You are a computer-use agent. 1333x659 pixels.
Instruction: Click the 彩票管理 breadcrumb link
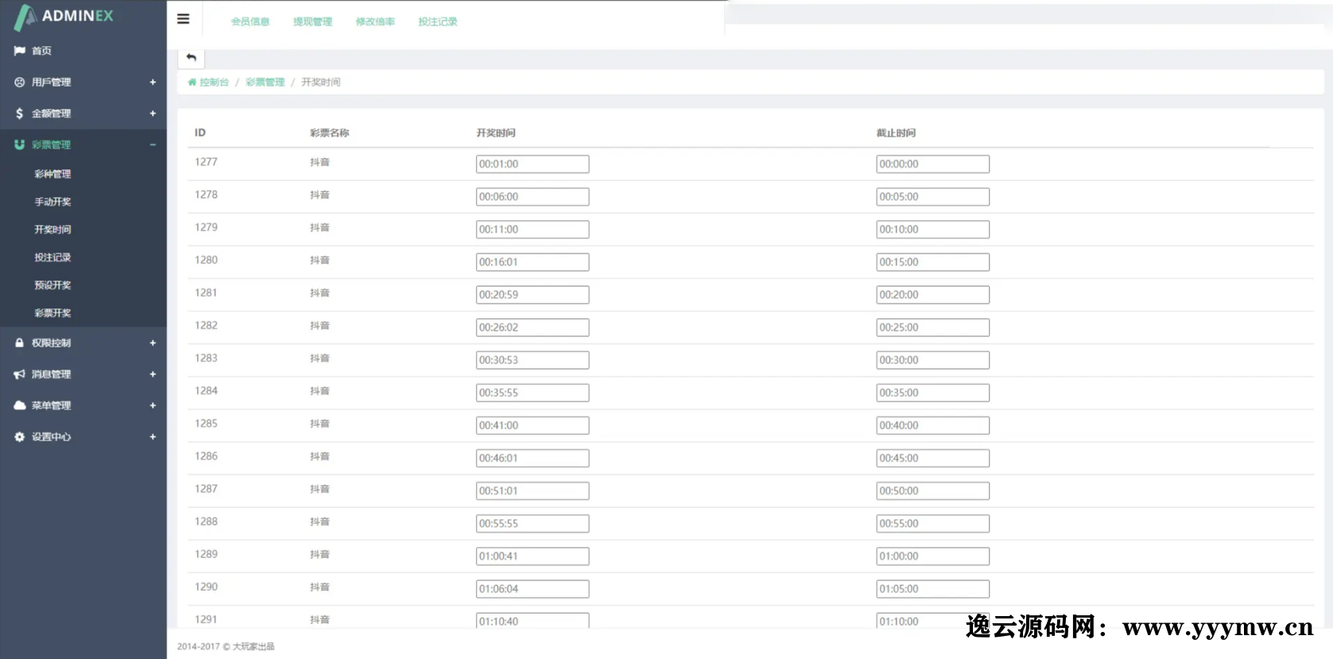point(265,82)
